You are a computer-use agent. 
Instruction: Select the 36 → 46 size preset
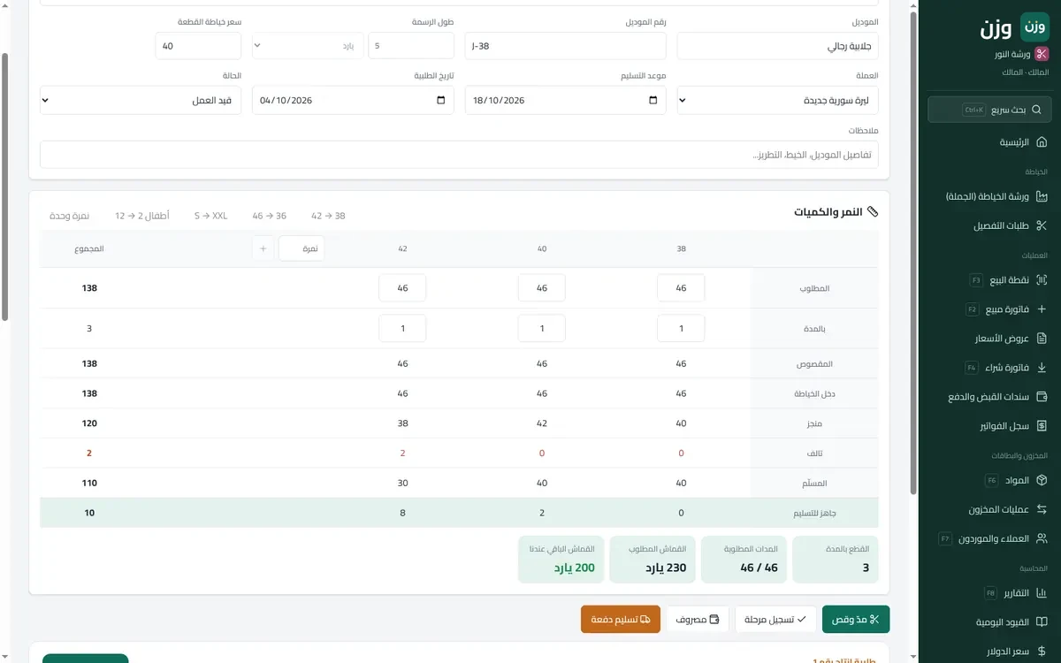[270, 216]
